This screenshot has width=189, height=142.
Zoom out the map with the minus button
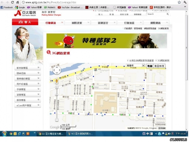click(x=57, y=120)
